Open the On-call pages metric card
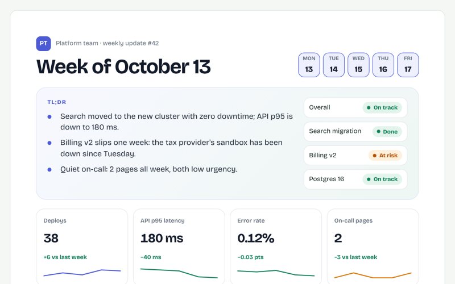Screen dimensions: 455x284 point(373,247)
